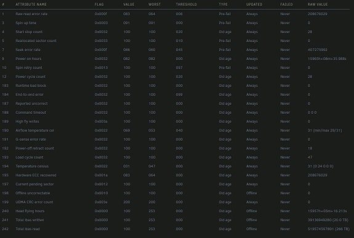The image size is (354, 238).
Task: Select the Hardware ECC recovered attribute
Action: coord(36,175)
